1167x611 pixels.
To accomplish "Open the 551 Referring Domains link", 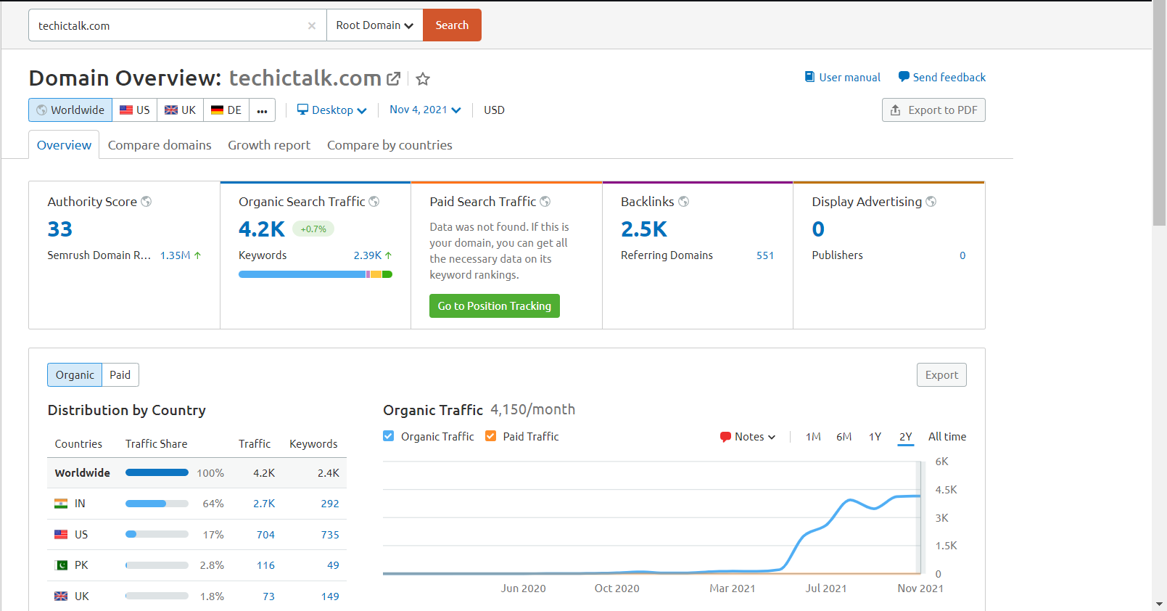I will pos(765,255).
